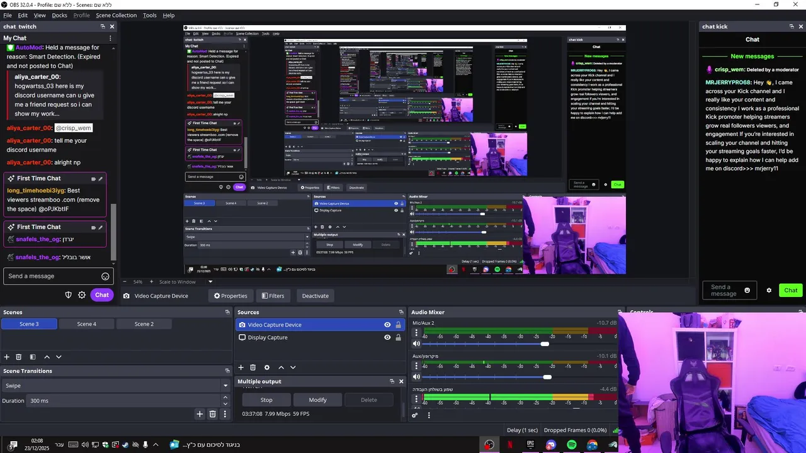Screen dimensions: 806x453
Task: Mute the Aux/מיקרופון audio channel
Action: pos(416,377)
